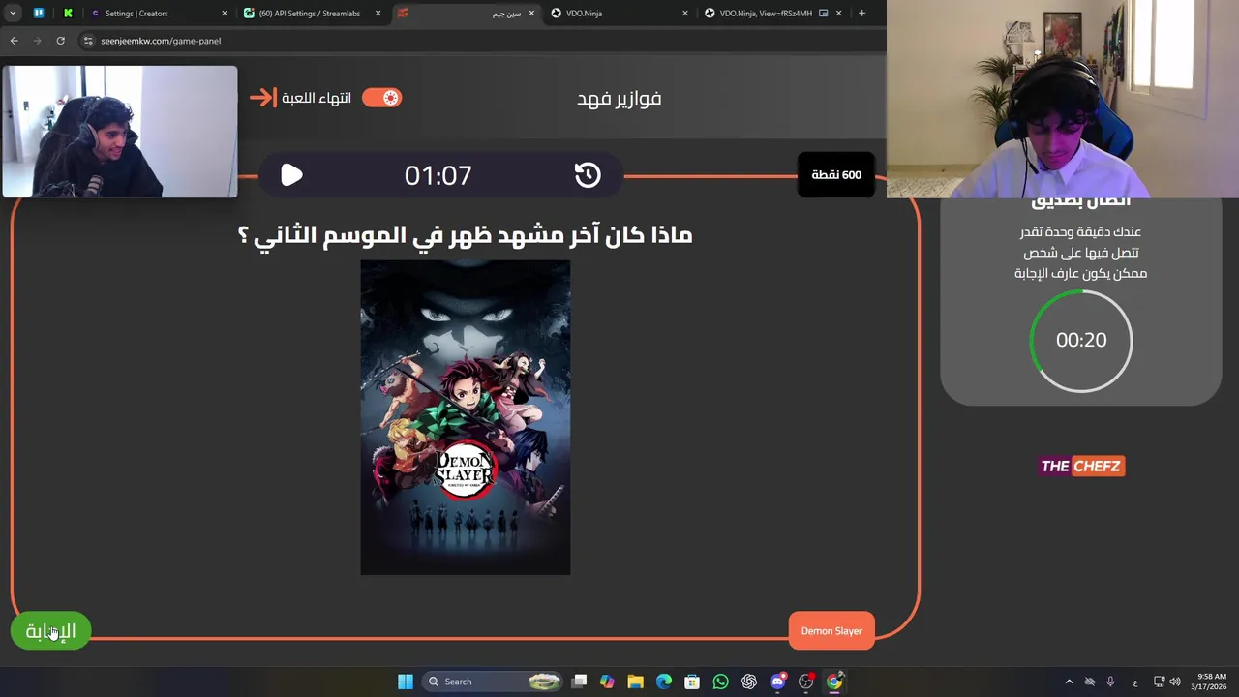Close the سين جيم tab
The image size is (1239, 697).
coord(531,14)
